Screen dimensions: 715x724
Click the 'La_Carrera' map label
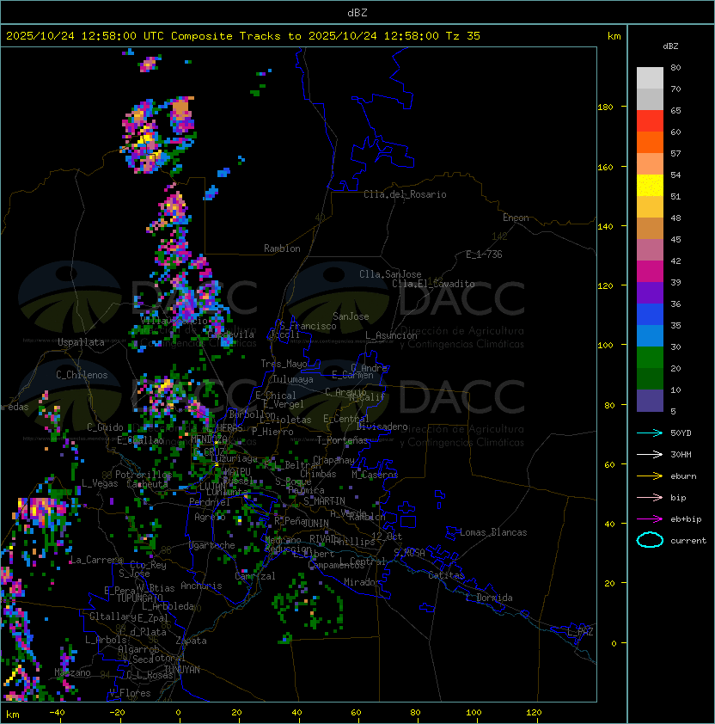tap(96, 560)
